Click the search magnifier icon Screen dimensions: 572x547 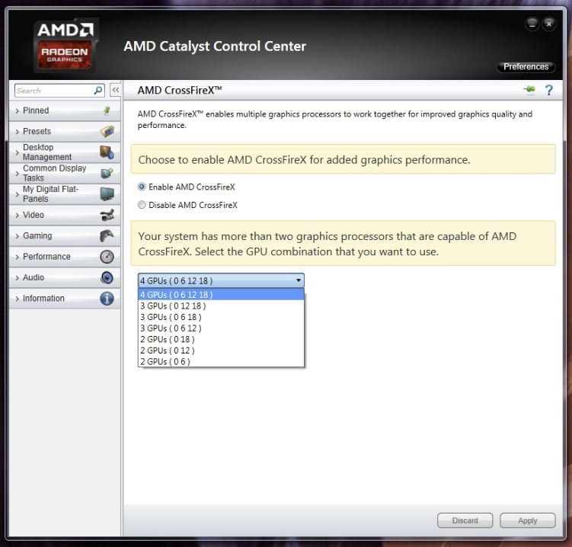tap(97, 90)
